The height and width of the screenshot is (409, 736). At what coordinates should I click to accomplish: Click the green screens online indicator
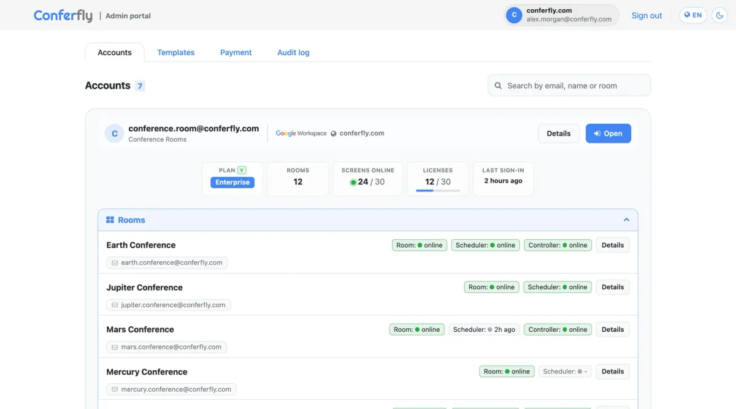[x=353, y=182]
